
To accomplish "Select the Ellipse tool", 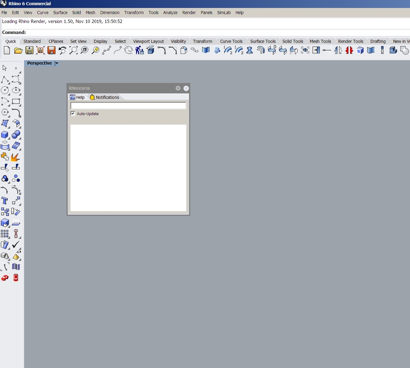I will [16, 90].
